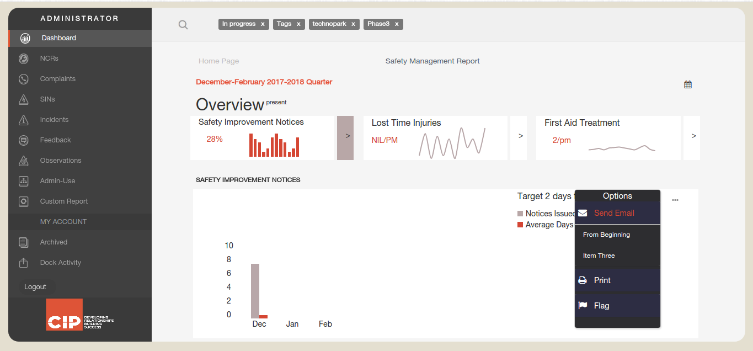The image size is (753, 351).
Task: Click the Incidents warning triangle icon
Action: (x=24, y=120)
